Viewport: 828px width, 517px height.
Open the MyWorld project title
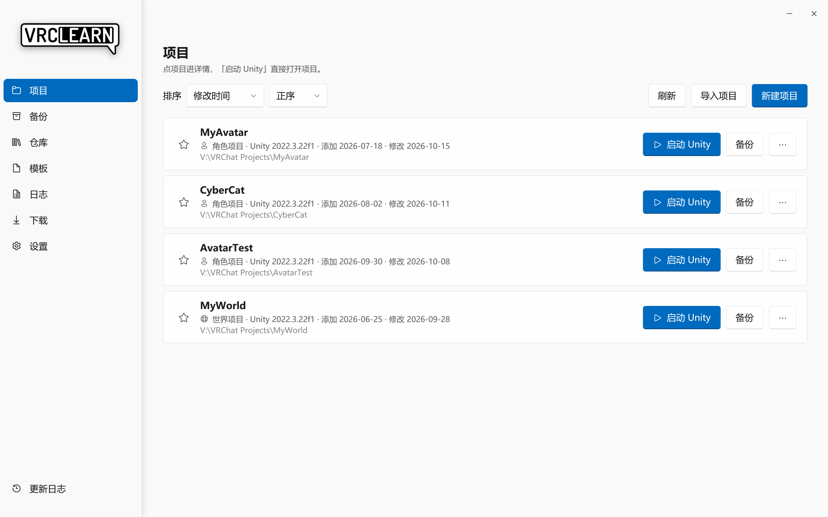tap(223, 306)
